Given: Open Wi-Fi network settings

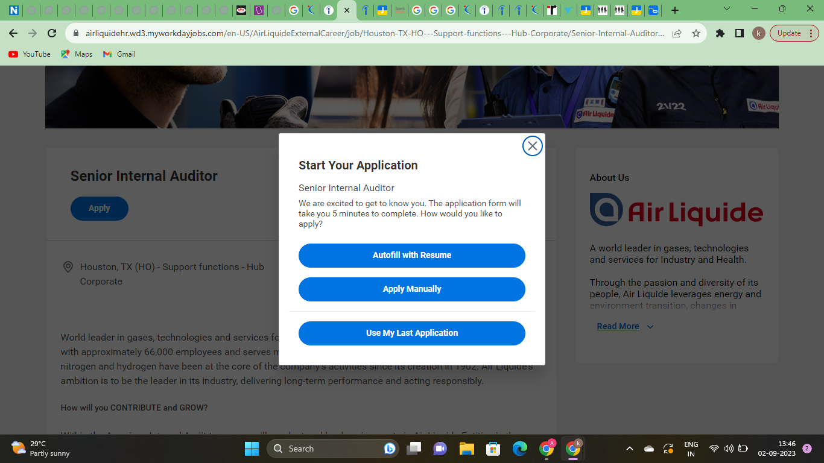Looking at the screenshot, I should click(714, 449).
